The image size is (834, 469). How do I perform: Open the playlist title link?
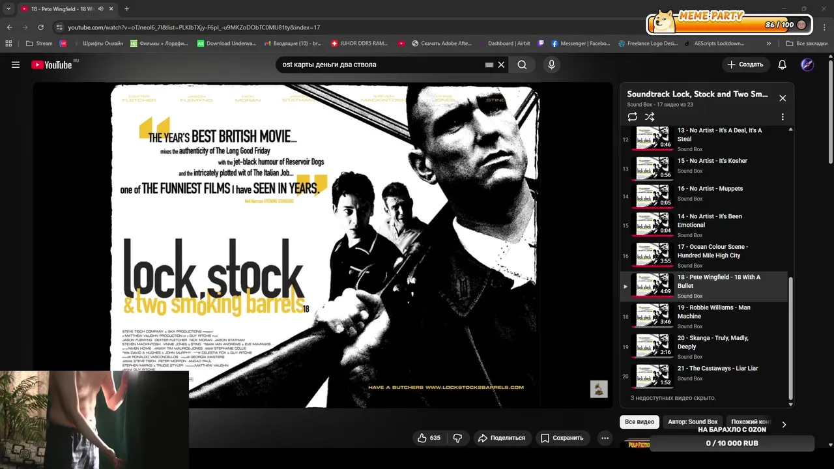tap(697, 94)
